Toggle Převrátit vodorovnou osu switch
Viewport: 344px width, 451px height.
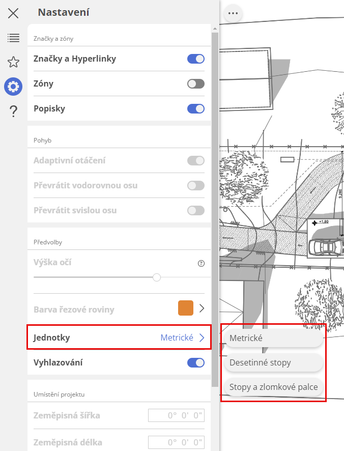pos(196,185)
